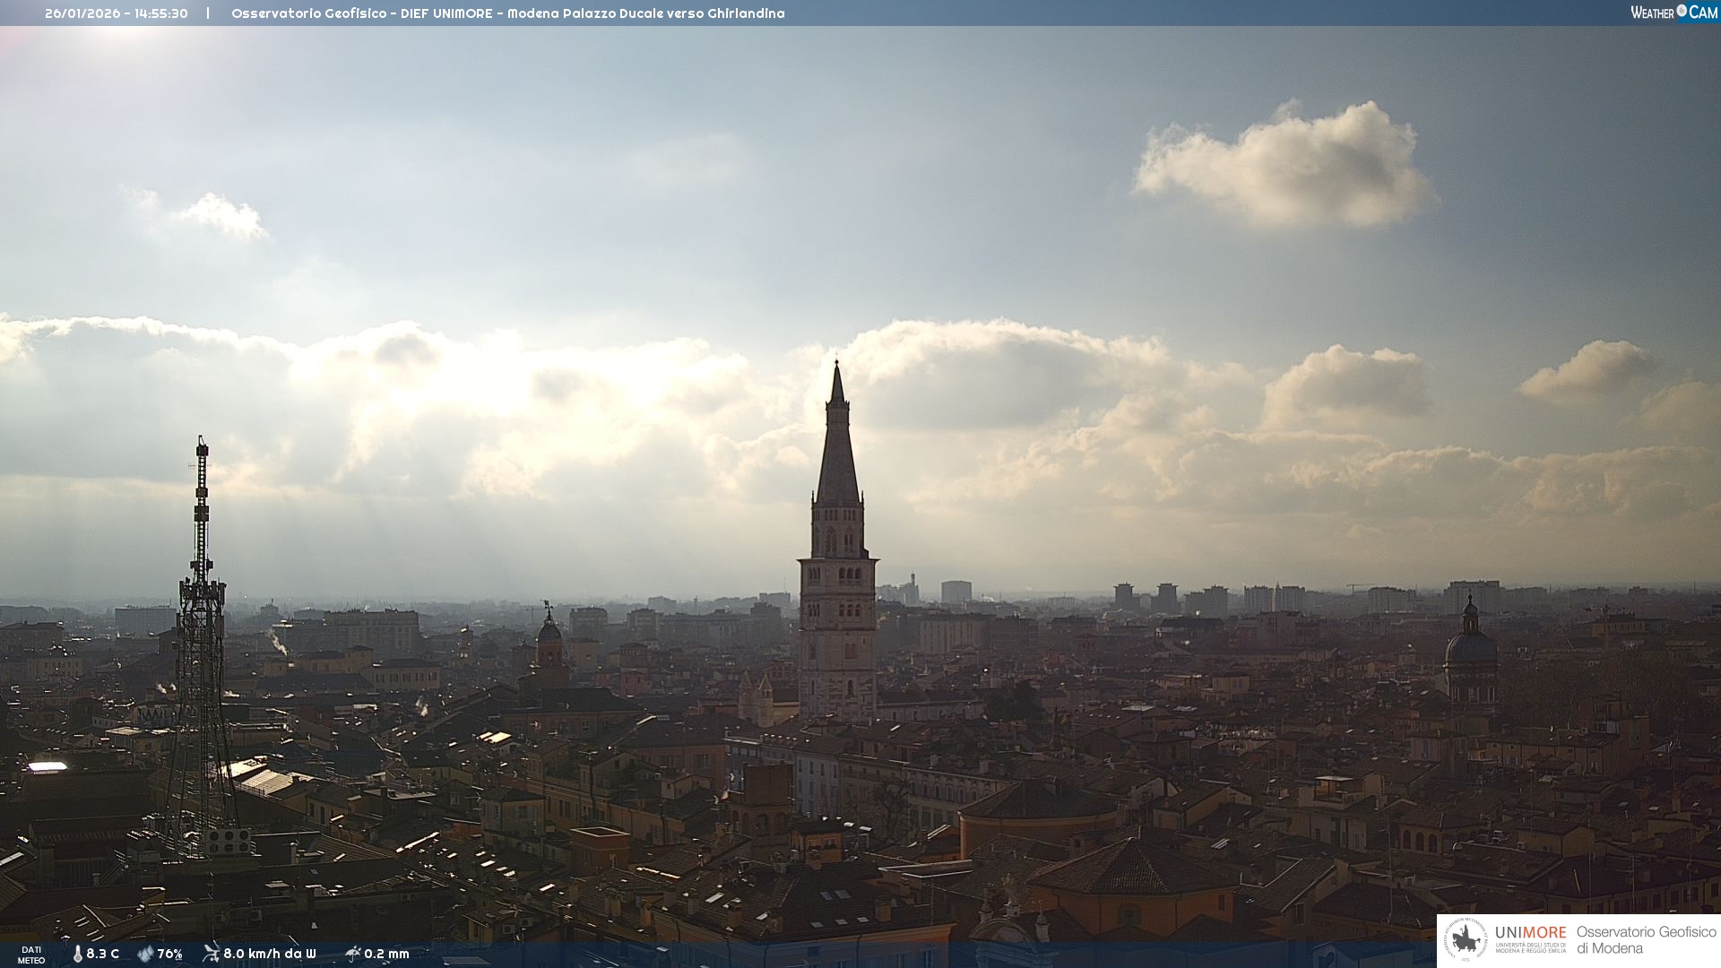Click the UNIMORE wordmark text
The height and width of the screenshot is (968, 1721).
[1530, 933]
